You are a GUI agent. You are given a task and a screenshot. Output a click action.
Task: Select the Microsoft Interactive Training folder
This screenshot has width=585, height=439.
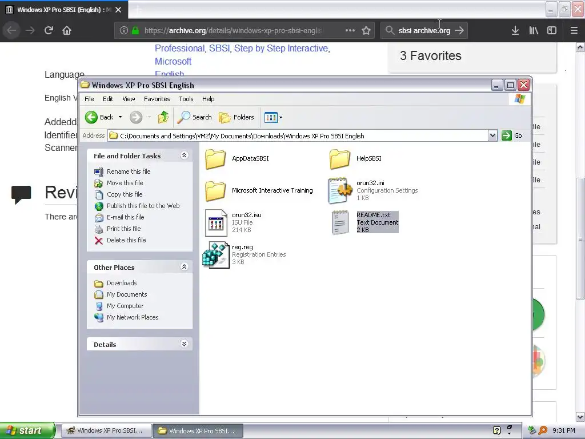click(259, 190)
